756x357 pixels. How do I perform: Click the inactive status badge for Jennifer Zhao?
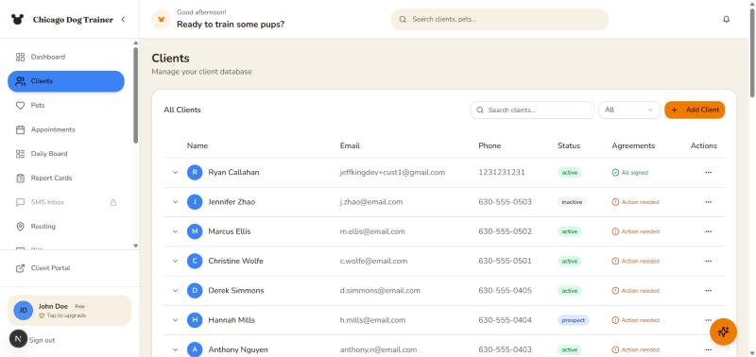point(572,202)
